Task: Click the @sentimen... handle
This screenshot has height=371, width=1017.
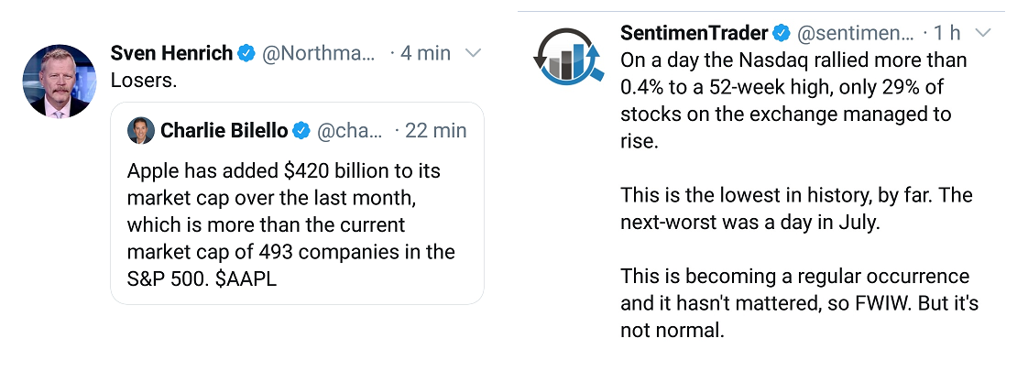Action: 855,34
